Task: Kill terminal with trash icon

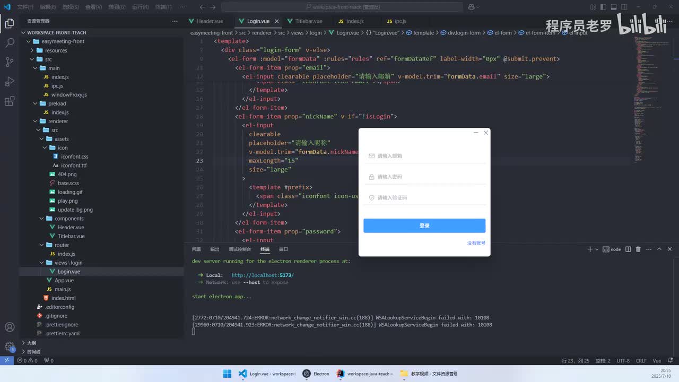Action: click(638, 249)
